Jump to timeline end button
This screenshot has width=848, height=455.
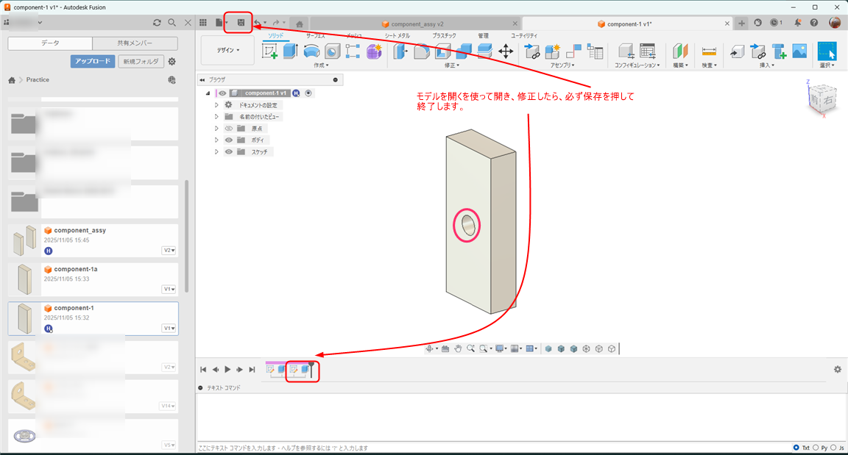pos(252,369)
